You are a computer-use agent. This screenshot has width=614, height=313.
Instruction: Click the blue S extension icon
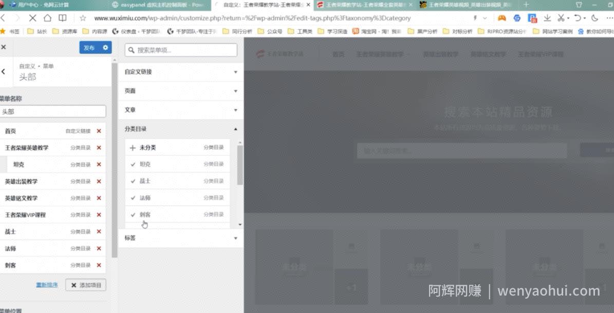[x=517, y=18]
